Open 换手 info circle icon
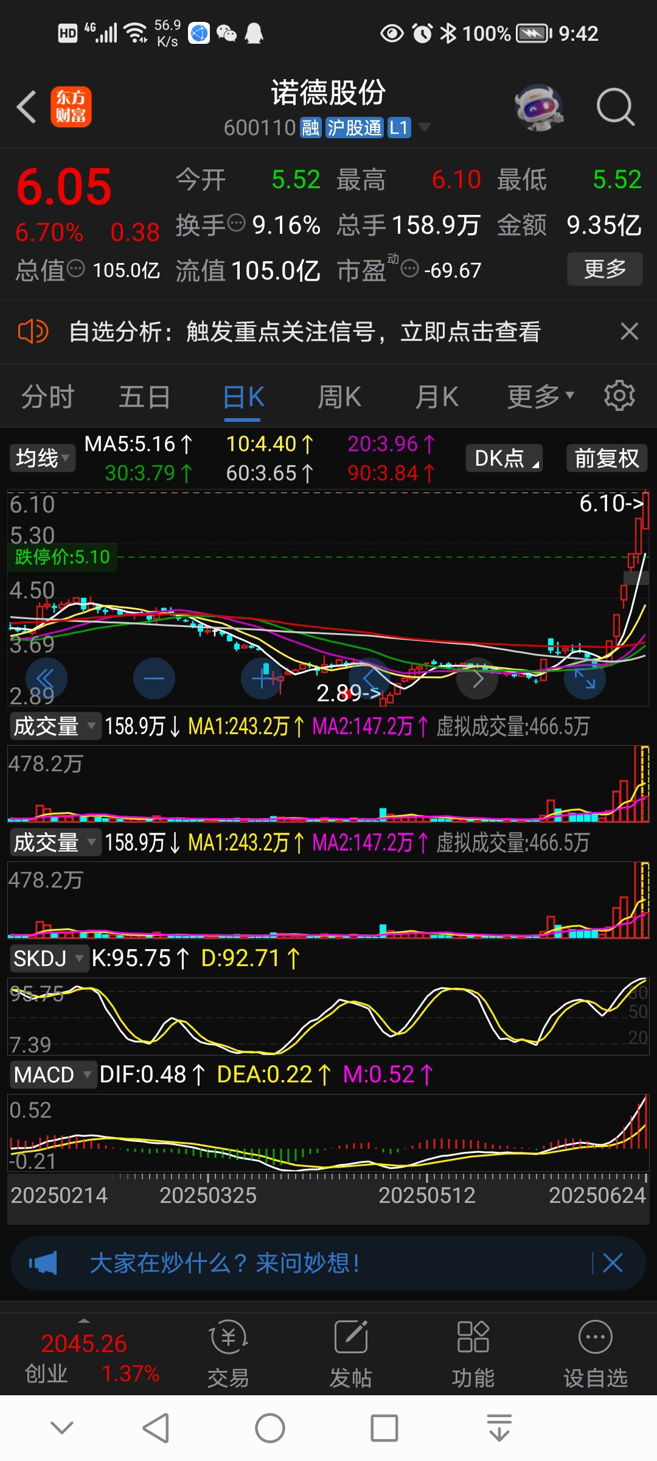The image size is (657, 1461). [x=236, y=223]
